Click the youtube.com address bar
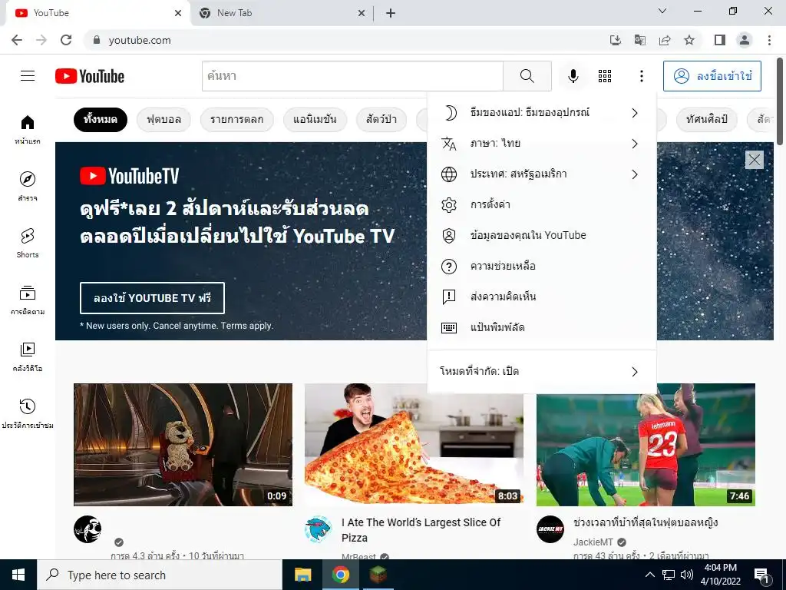Screen dimensions: 786x590 pos(346,40)
